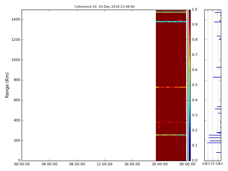
Task: Click the red speckled band near 380 km
Action: coord(171,122)
